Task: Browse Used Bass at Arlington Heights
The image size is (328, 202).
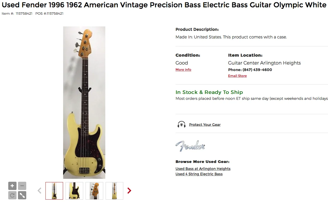Action: (x=203, y=169)
